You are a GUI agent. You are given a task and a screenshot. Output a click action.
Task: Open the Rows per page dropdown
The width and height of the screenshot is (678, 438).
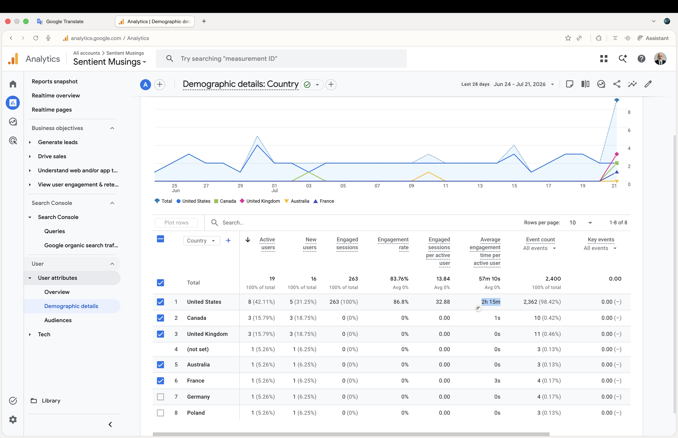(581, 223)
